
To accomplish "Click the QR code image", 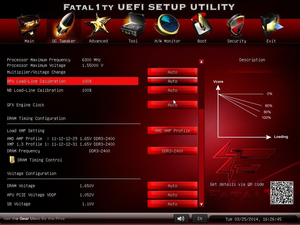I will (x=282, y=193).
